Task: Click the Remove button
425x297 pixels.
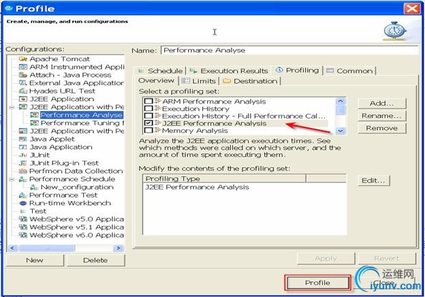Action: point(382,128)
